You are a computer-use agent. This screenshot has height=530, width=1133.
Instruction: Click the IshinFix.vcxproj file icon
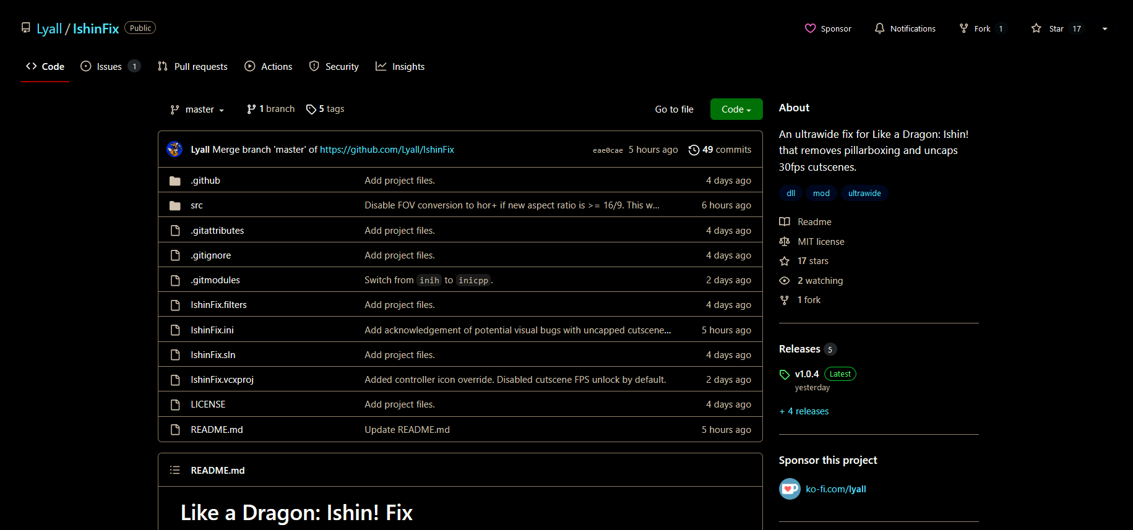pos(175,380)
